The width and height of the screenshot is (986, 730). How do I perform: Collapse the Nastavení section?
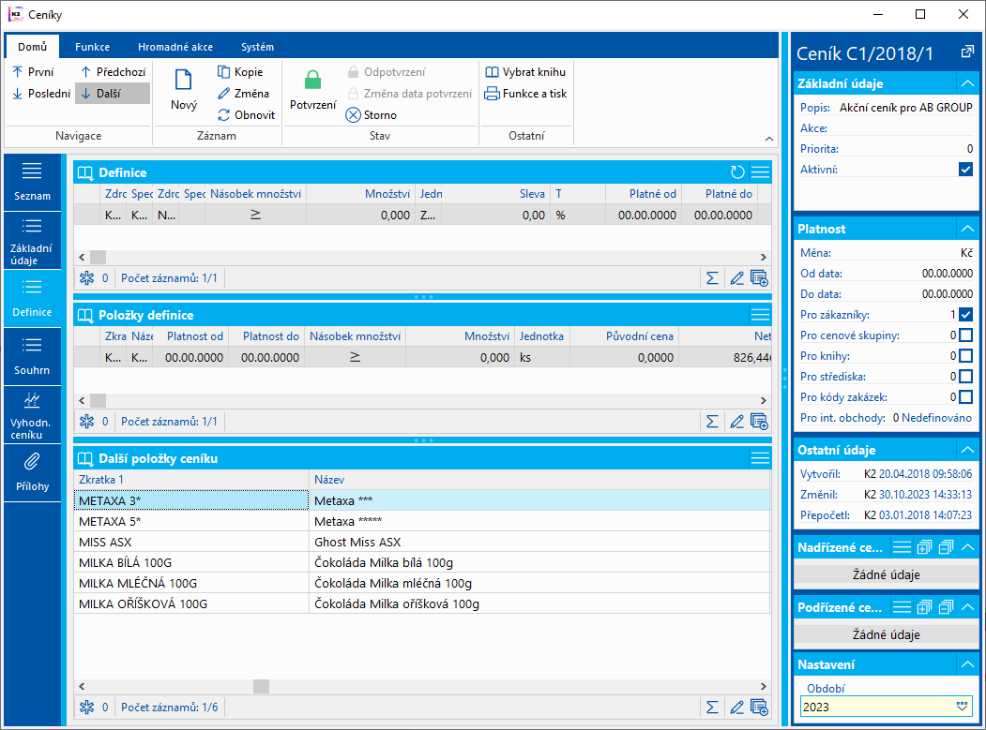[x=967, y=664]
